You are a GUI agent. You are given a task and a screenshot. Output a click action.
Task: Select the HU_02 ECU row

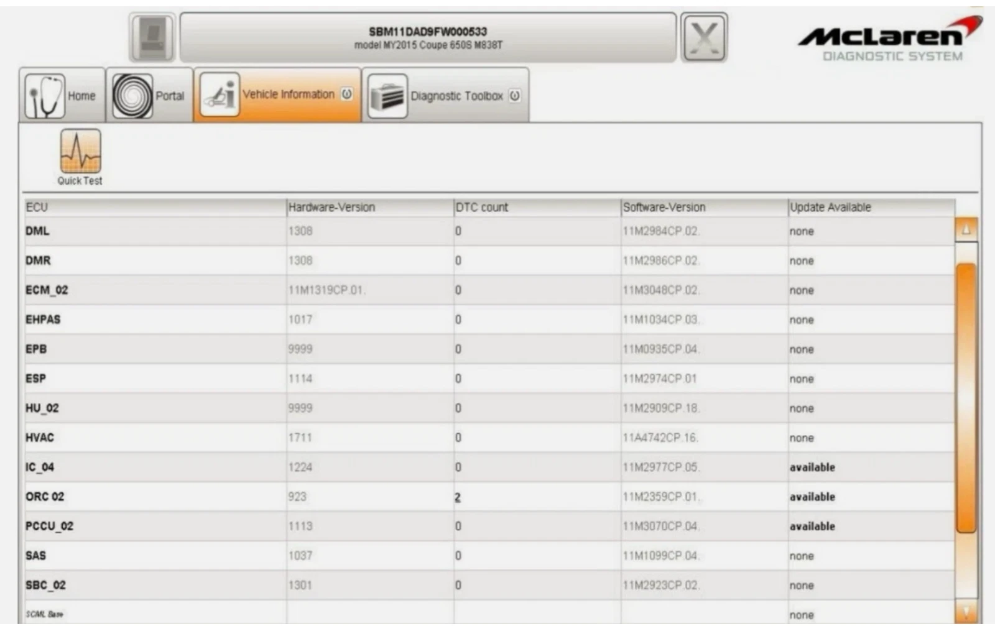[x=489, y=408]
